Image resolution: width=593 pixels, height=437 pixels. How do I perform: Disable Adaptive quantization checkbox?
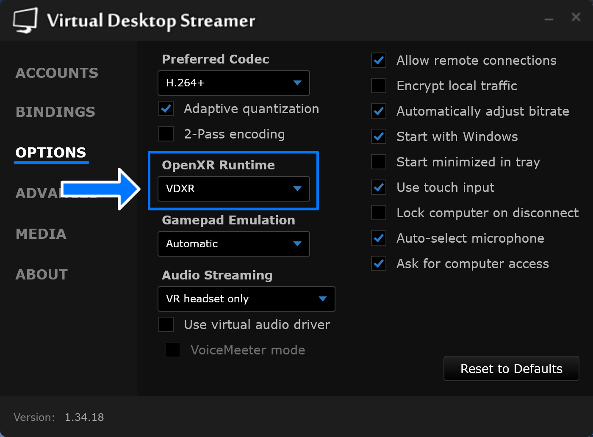[166, 109]
